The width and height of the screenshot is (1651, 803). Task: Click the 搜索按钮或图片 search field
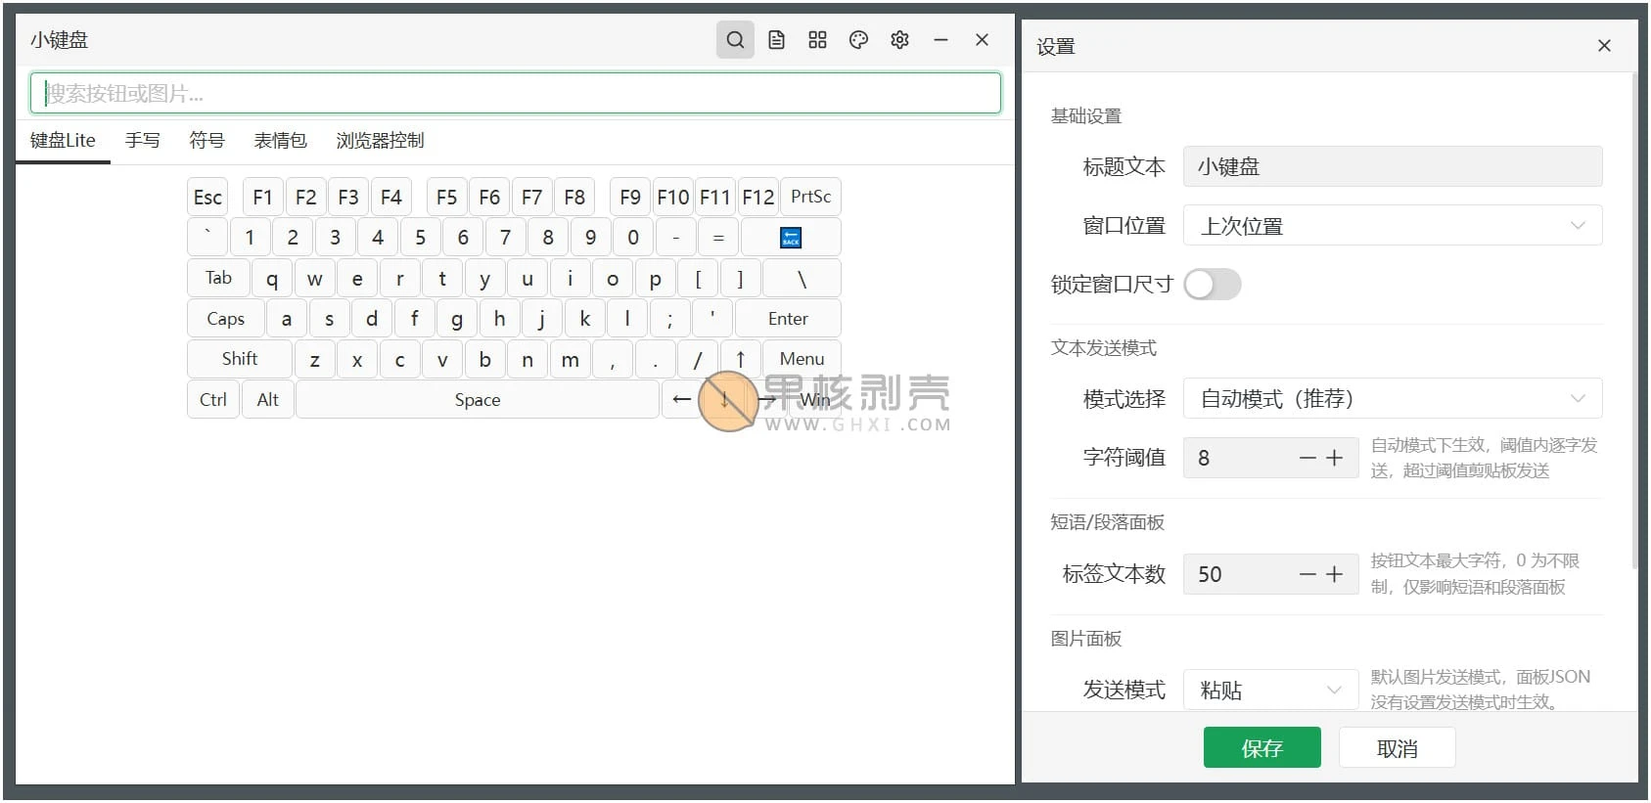(x=516, y=93)
